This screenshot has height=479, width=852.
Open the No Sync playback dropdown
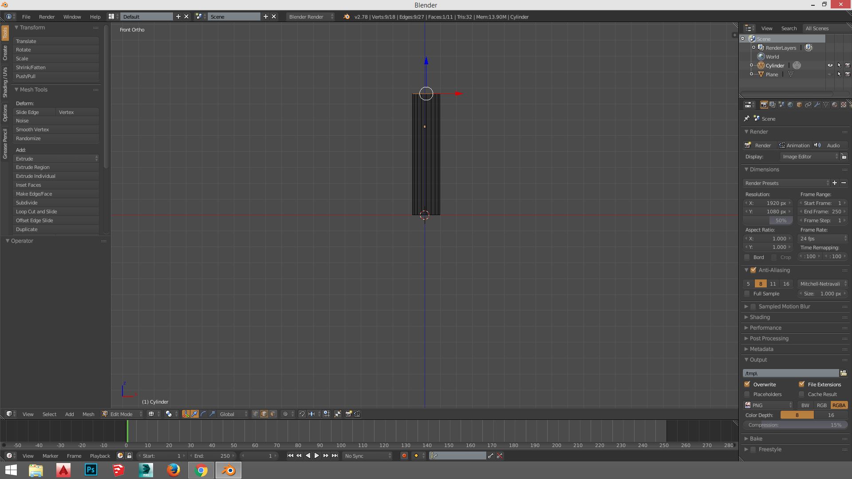click(x=367, y=455)
